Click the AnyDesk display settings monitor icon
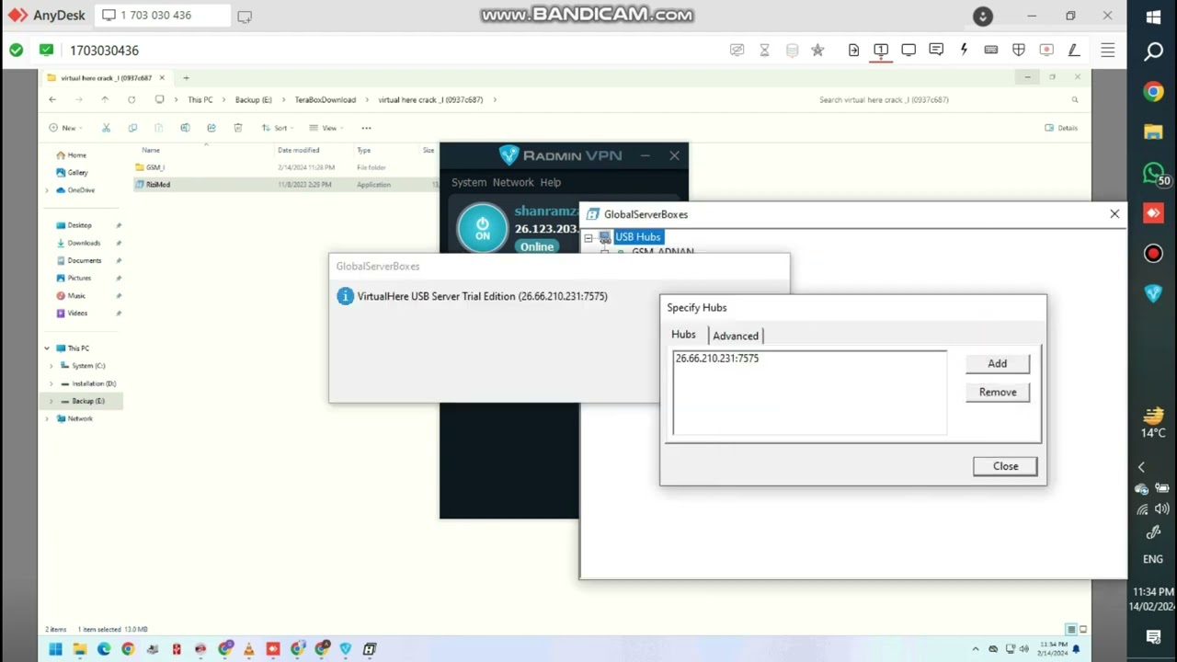Screen dimensions: 1177x662 908,50
